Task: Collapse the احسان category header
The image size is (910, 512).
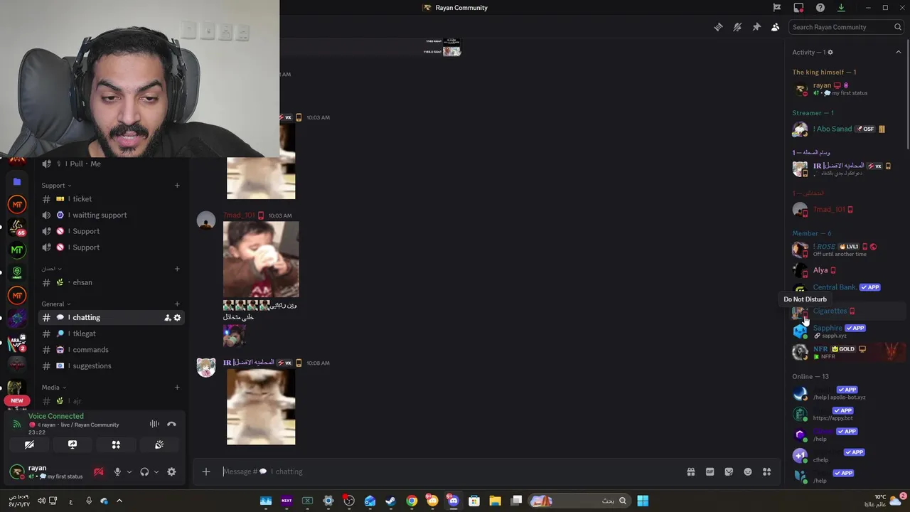Action: (x=51, y=269)
